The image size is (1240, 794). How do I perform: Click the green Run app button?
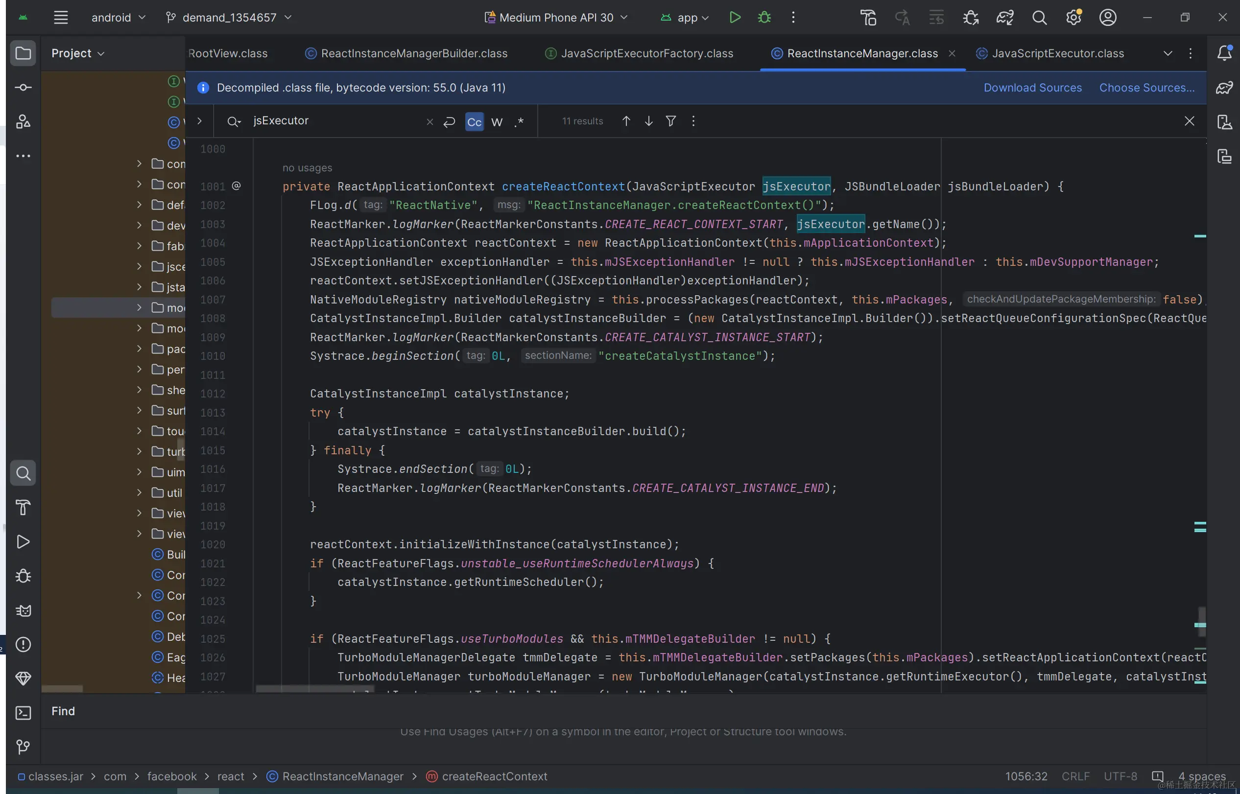[x=735, y=18]
